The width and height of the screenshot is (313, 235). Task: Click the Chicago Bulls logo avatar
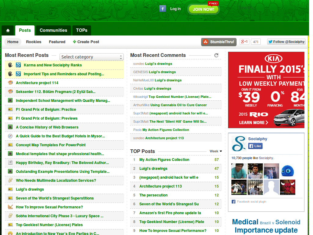click(x=287, y=187)
